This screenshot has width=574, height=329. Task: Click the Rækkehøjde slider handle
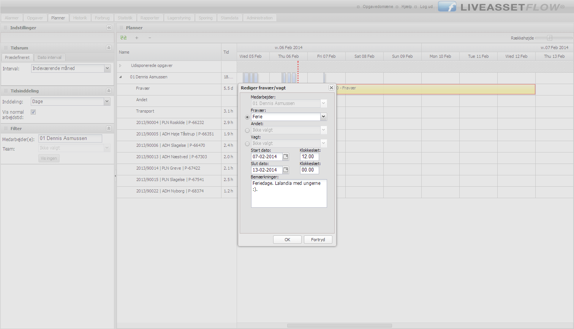(549, 38)
